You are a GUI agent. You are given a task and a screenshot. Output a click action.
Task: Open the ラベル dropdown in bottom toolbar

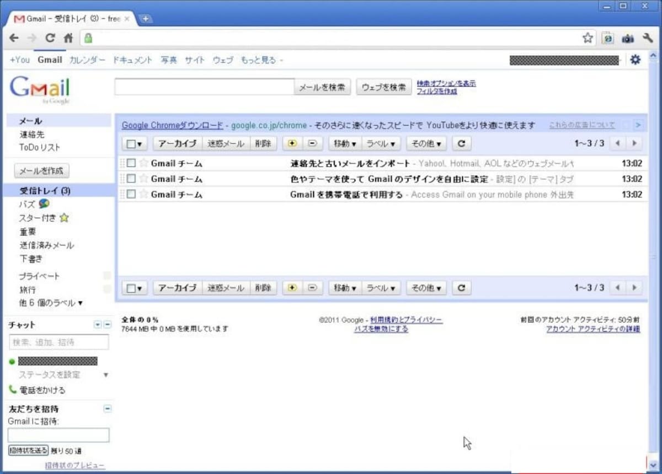381,288
